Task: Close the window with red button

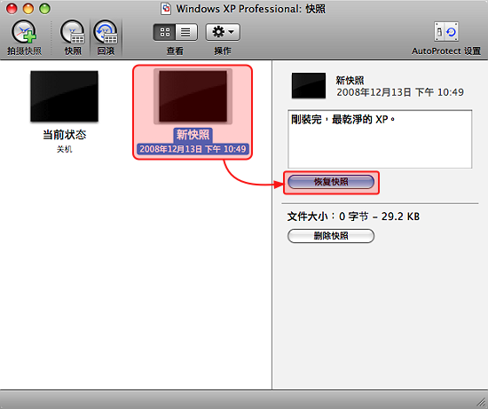Action: click(12, 9)
